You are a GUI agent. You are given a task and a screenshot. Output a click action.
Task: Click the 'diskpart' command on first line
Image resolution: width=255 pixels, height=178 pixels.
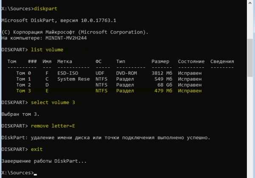[x=45, y=8]
